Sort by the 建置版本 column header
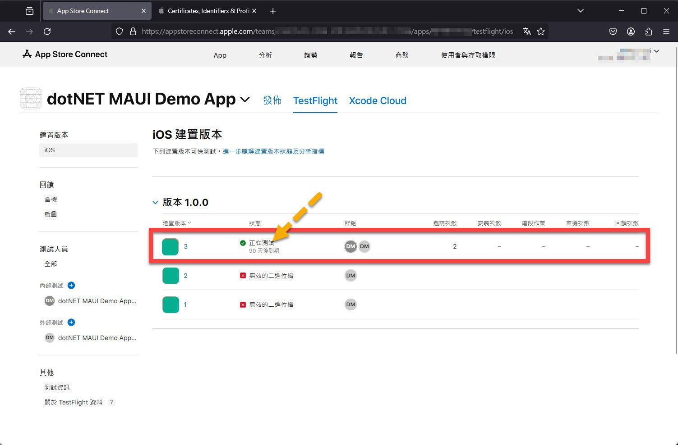The image size is (678, 445). pyautogui.click(x=177, y=223)
